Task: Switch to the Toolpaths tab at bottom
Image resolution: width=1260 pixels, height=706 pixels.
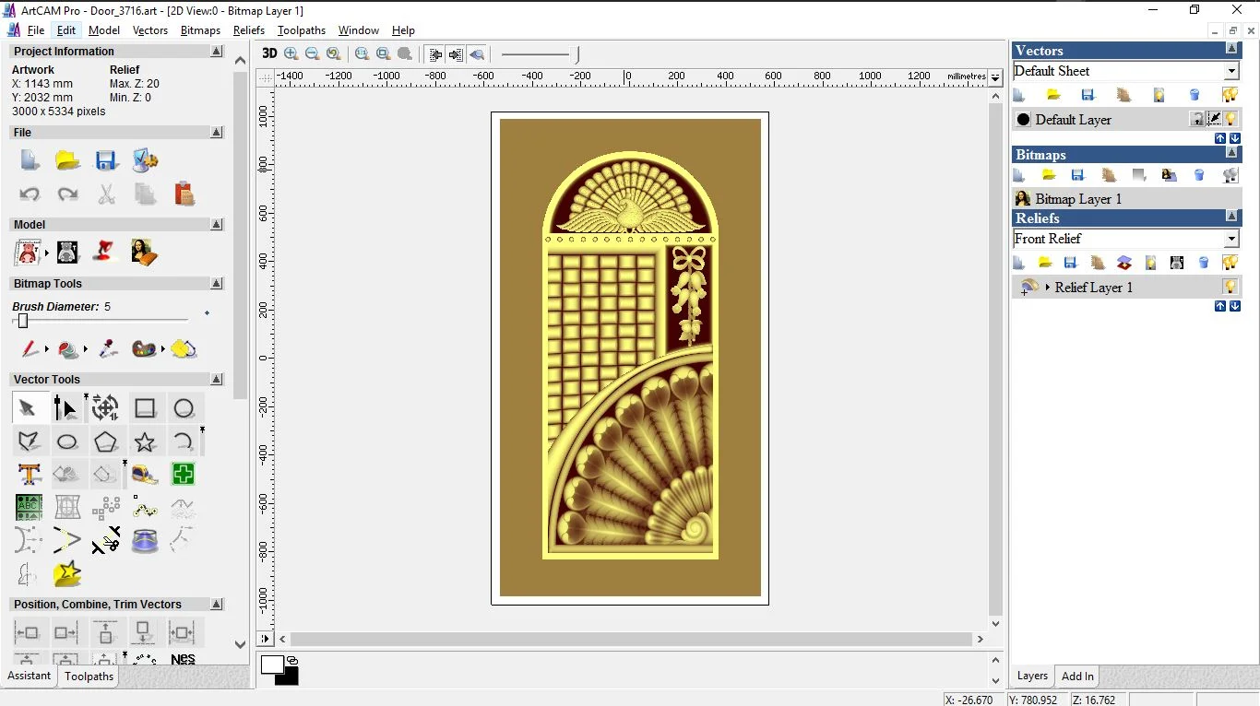Action: coord(89,677)
